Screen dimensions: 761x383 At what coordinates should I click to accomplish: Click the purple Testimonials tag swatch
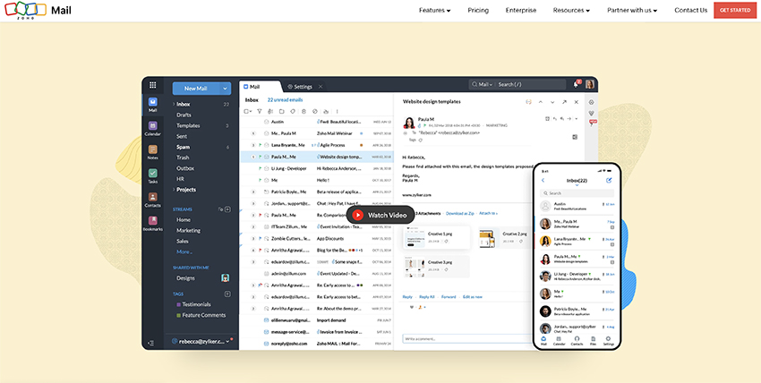tap(178, 304)
